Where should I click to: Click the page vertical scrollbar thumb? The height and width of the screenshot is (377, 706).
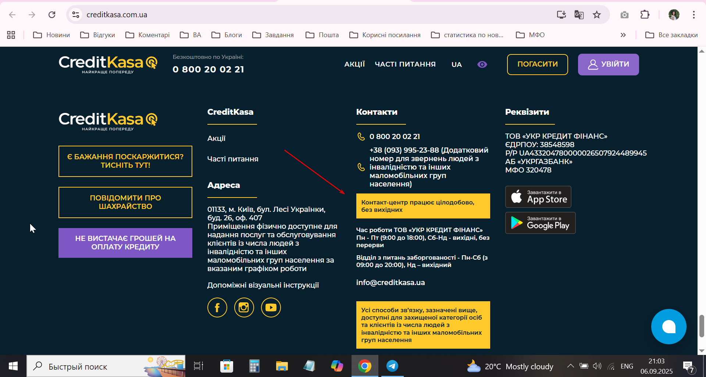(x=702, y=326)
